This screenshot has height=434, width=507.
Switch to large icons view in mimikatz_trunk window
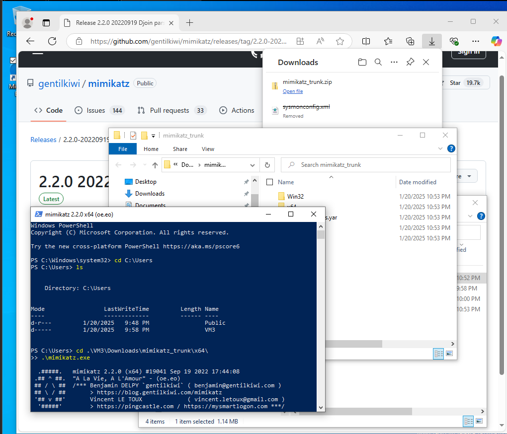[449, 354]
